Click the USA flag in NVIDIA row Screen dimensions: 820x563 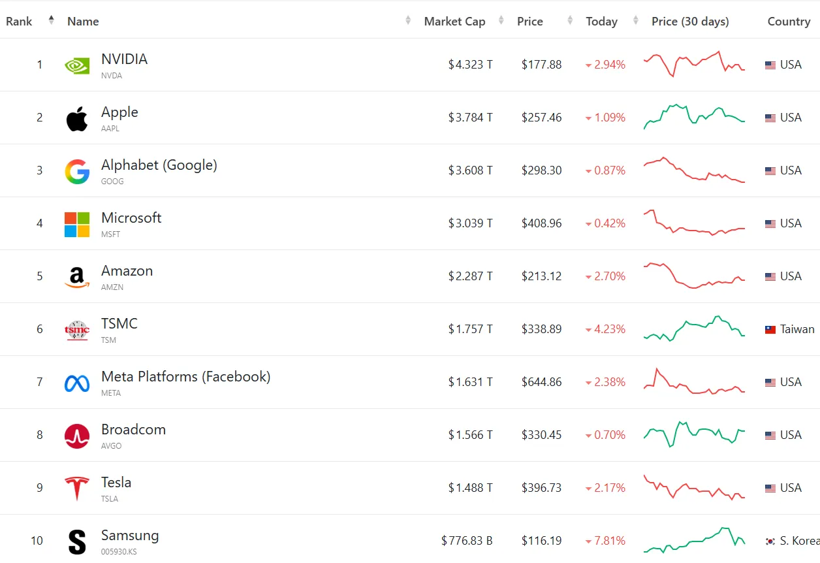770,65
